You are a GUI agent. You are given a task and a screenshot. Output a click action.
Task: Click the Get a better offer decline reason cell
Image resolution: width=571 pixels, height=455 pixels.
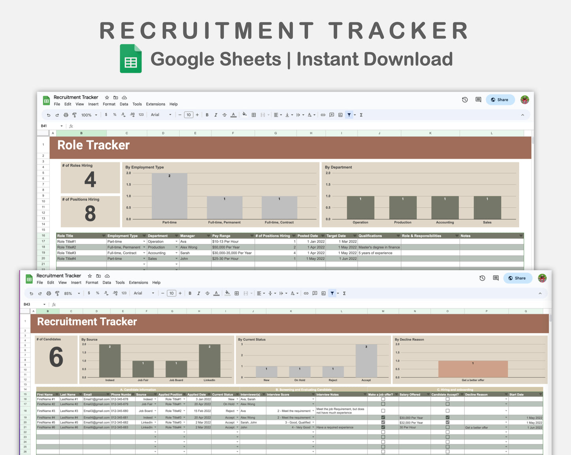tap(476, 427)
